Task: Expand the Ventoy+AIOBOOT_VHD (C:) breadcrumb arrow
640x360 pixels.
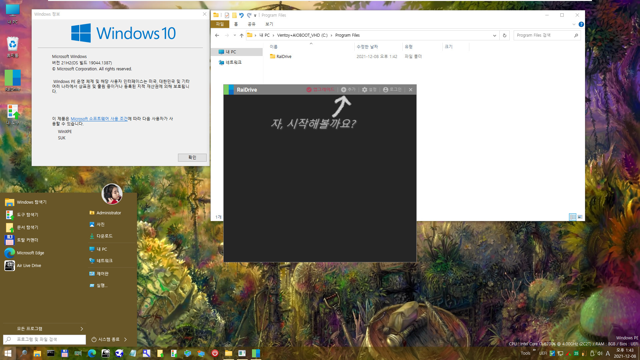Action: 331,35
